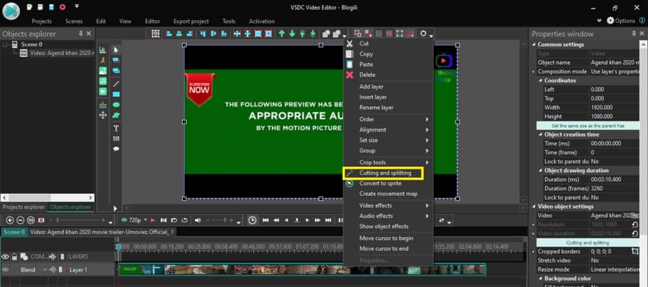Click 'Set the same size as the parent has'

pos(588,126)
